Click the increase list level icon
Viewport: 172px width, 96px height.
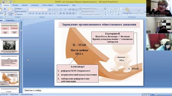(73, 10)
